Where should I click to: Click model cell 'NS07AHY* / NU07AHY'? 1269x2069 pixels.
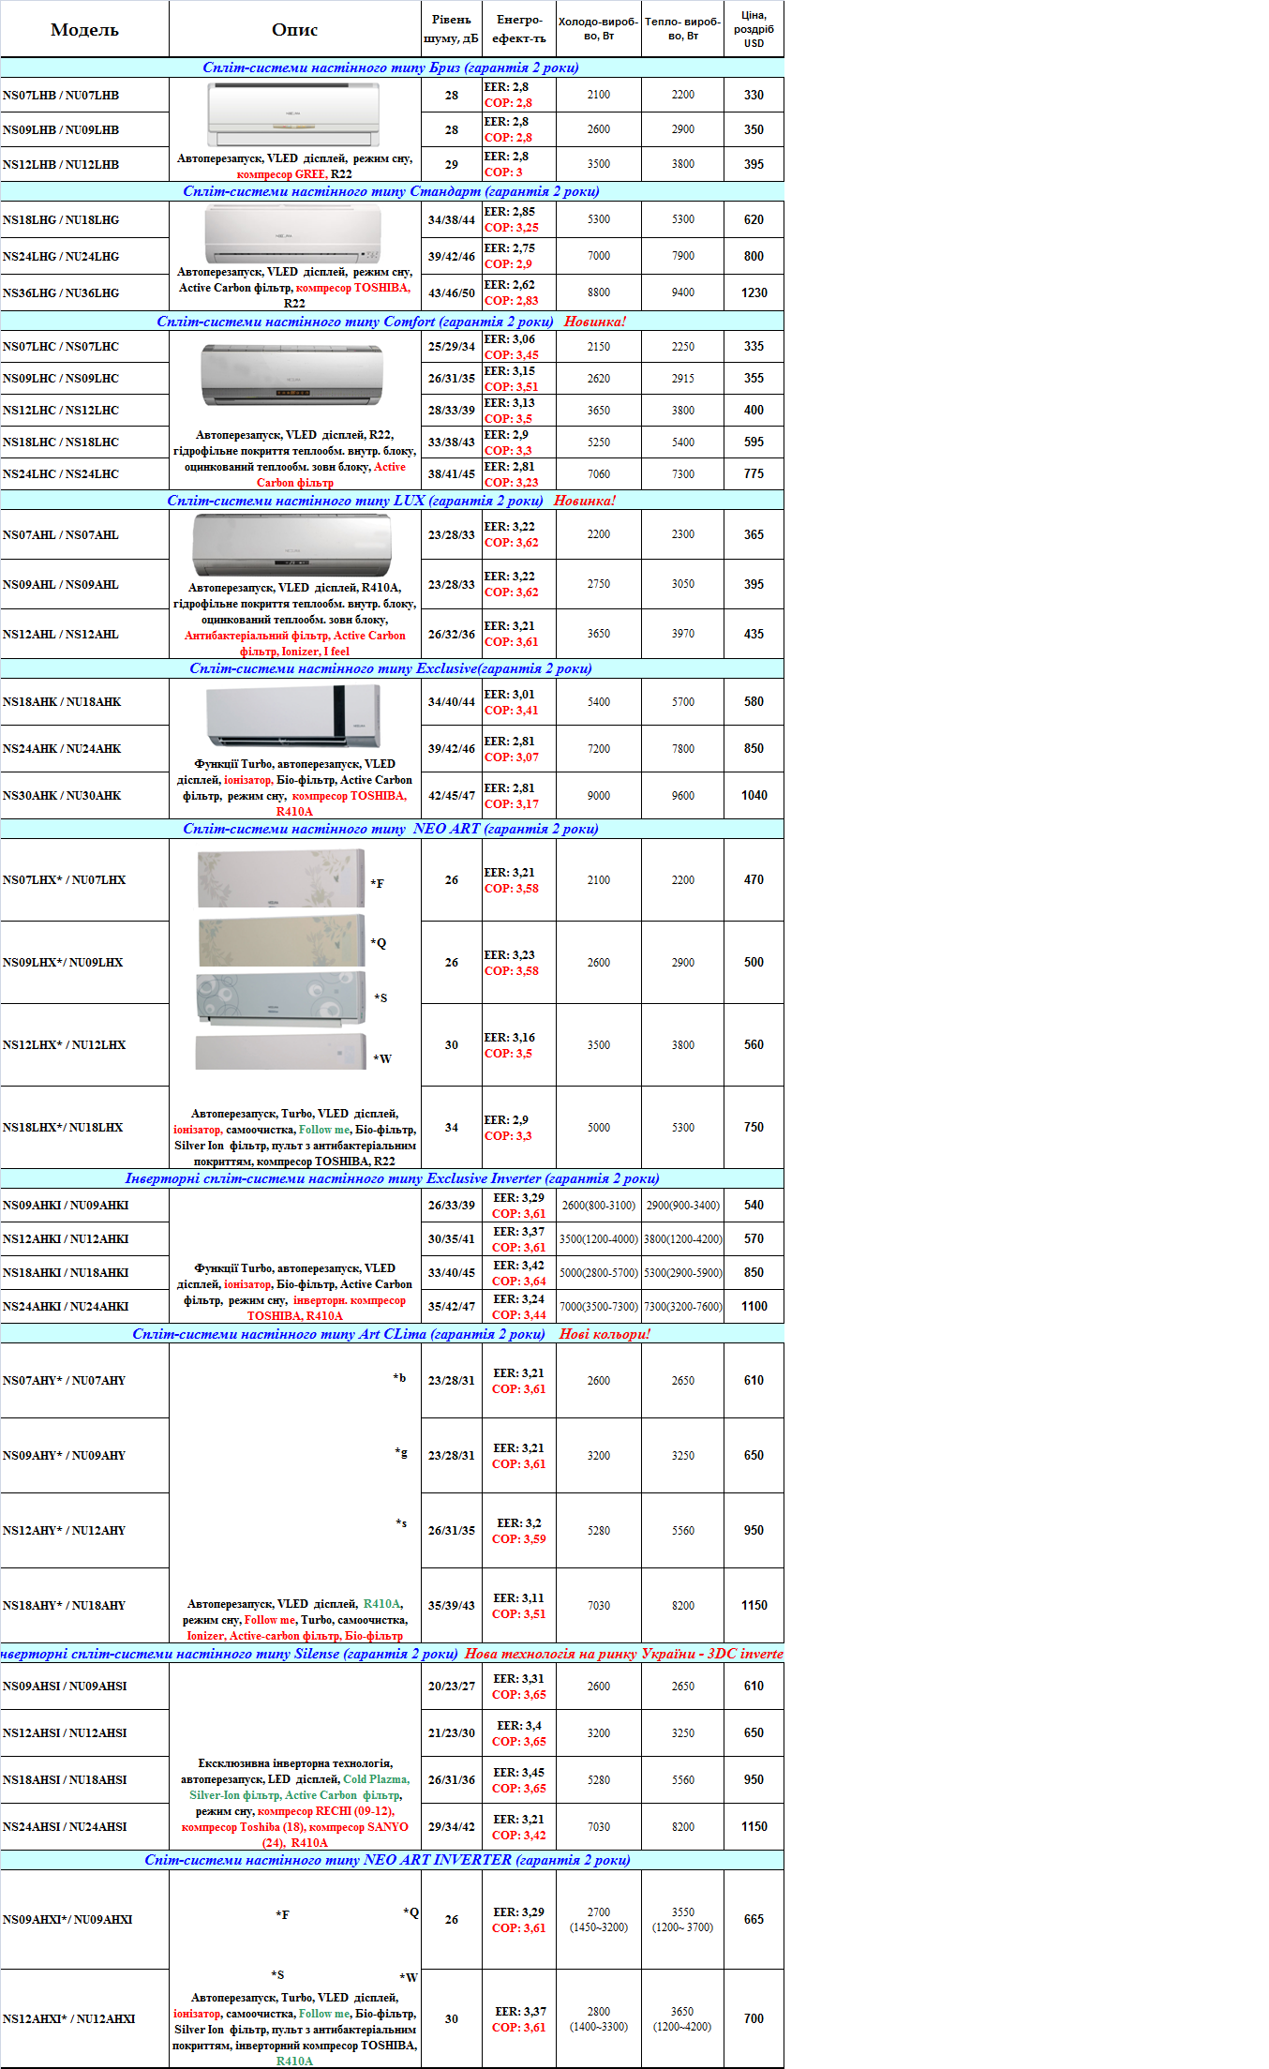(x=84, y=1380)
